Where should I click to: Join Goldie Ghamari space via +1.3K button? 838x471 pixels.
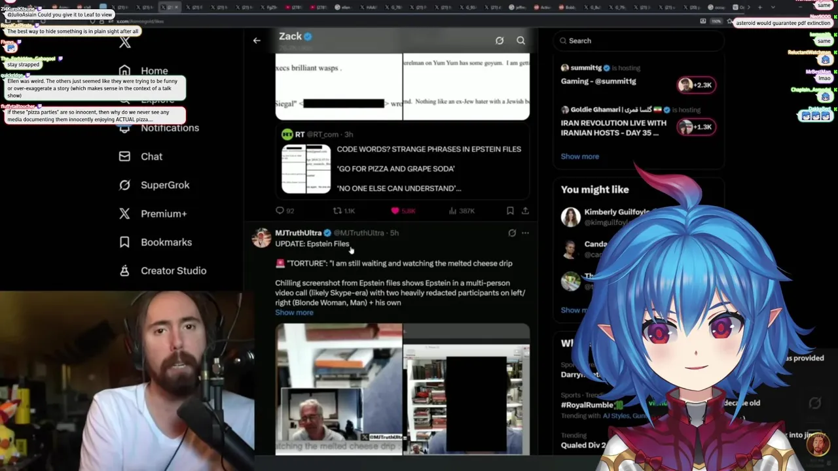click(x=696, y=127)
